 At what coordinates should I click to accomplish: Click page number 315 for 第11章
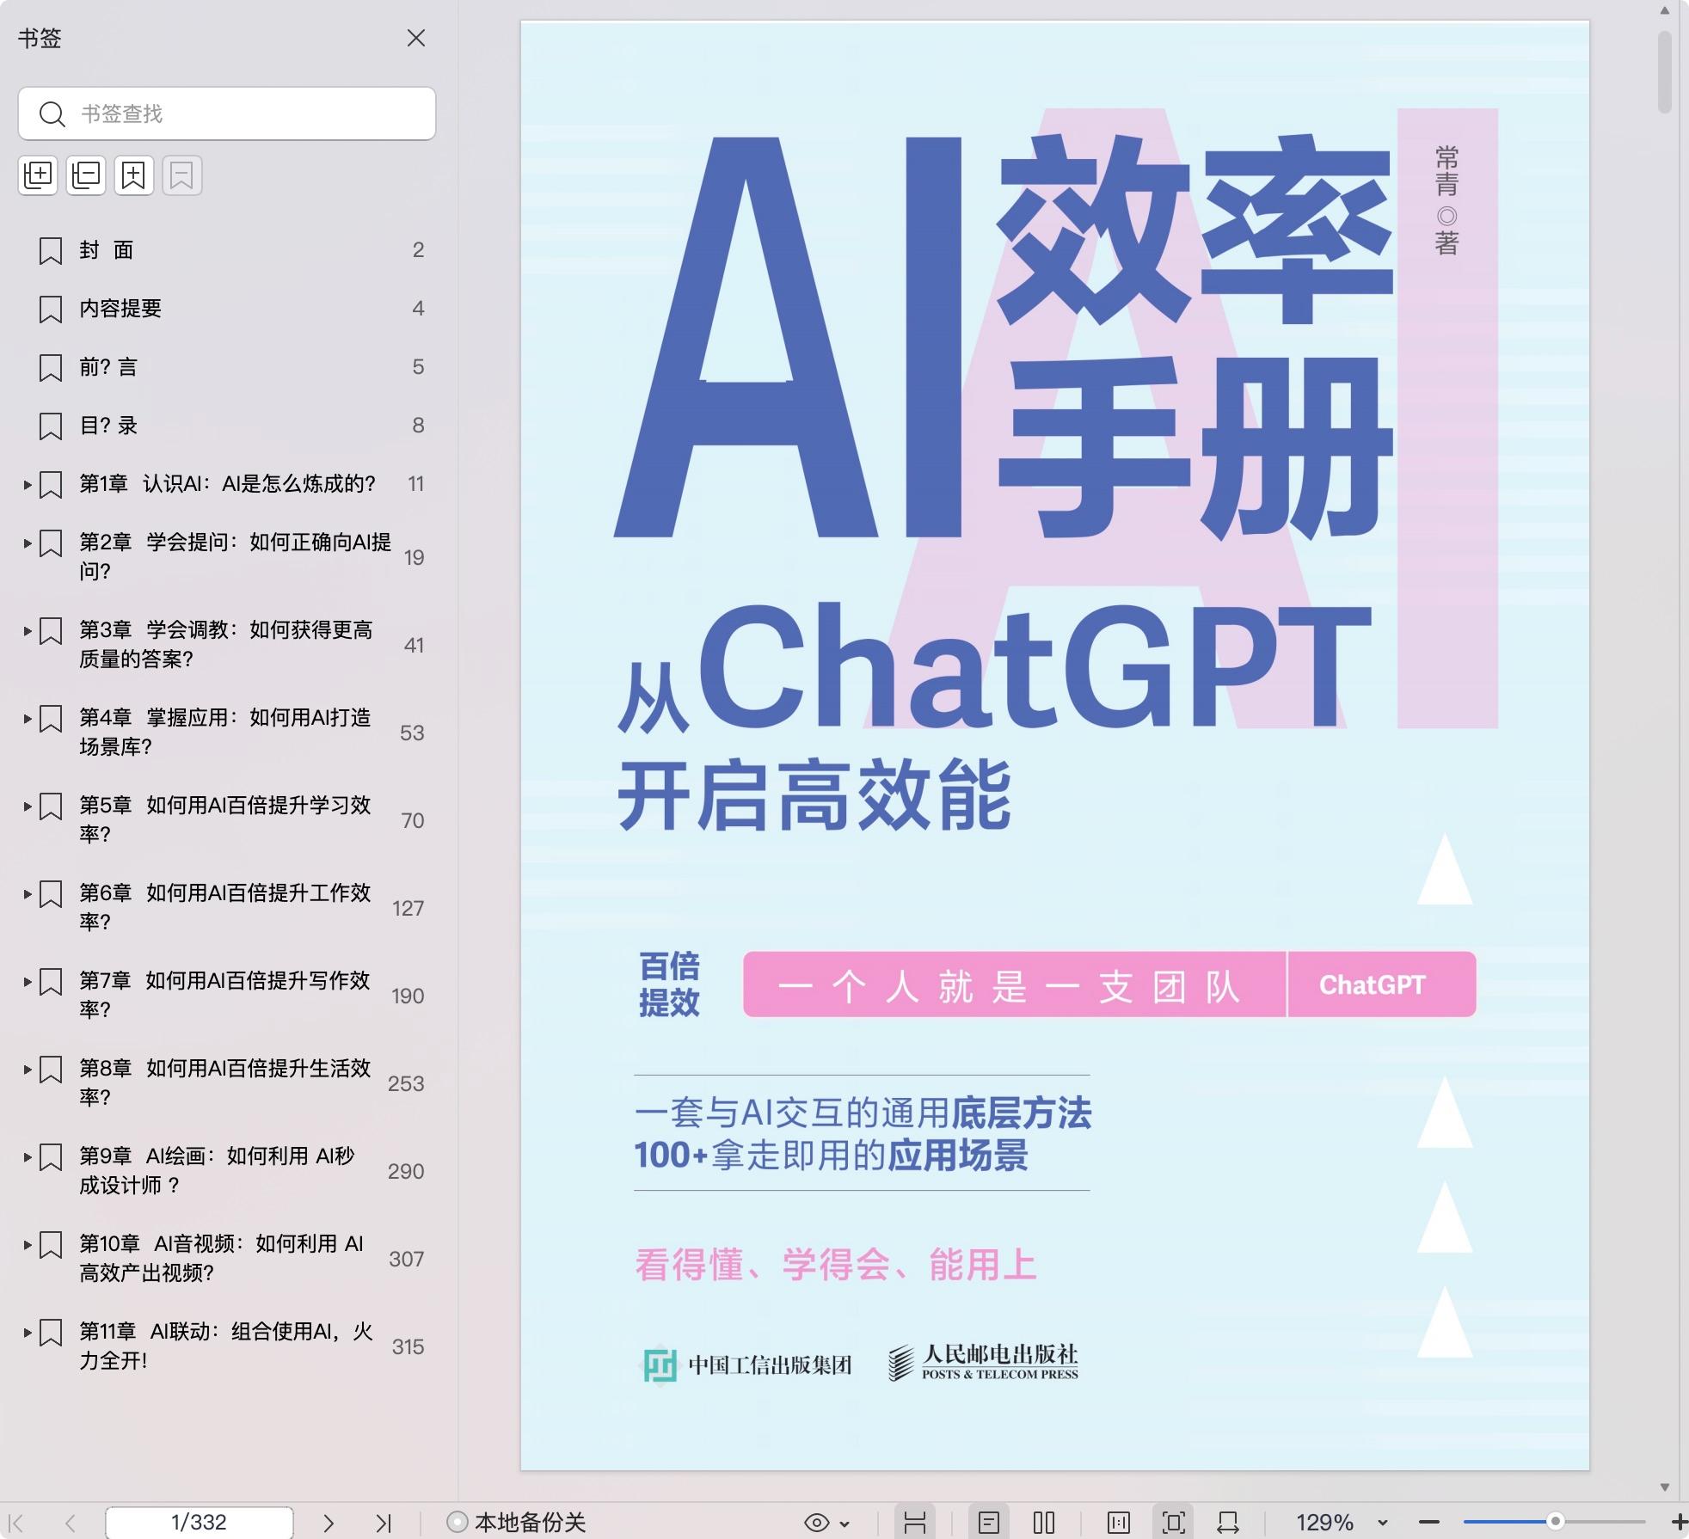pyautogui.click(x=408, y=1346)
